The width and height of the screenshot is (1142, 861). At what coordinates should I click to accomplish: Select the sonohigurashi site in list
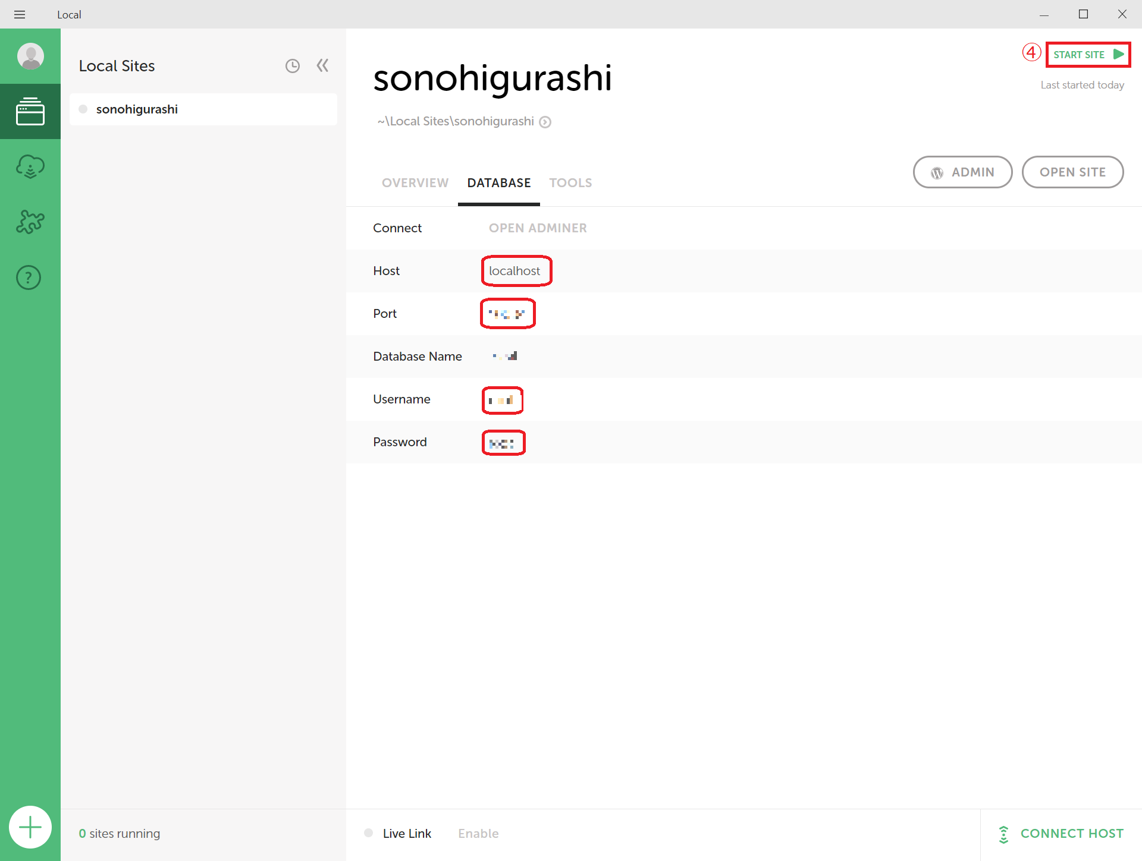click(x=203, y=109)
